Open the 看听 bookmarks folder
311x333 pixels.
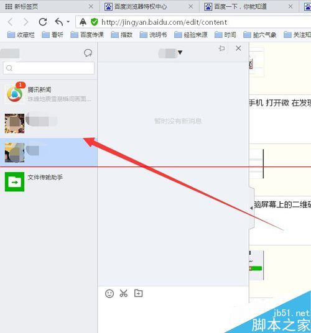click(x=52, y=35)
